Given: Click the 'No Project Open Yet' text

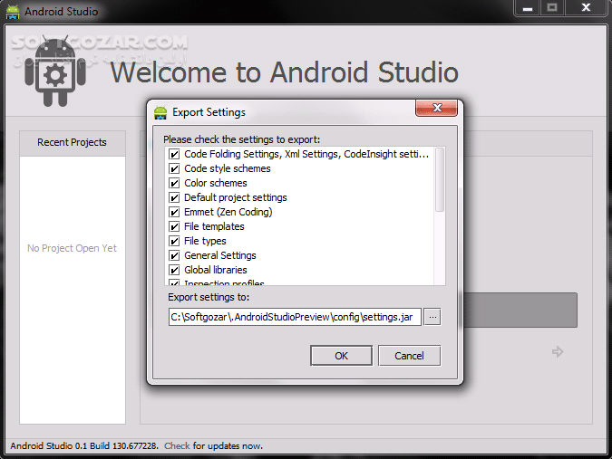Looking at the screenshot, I should tap(72, 248).
